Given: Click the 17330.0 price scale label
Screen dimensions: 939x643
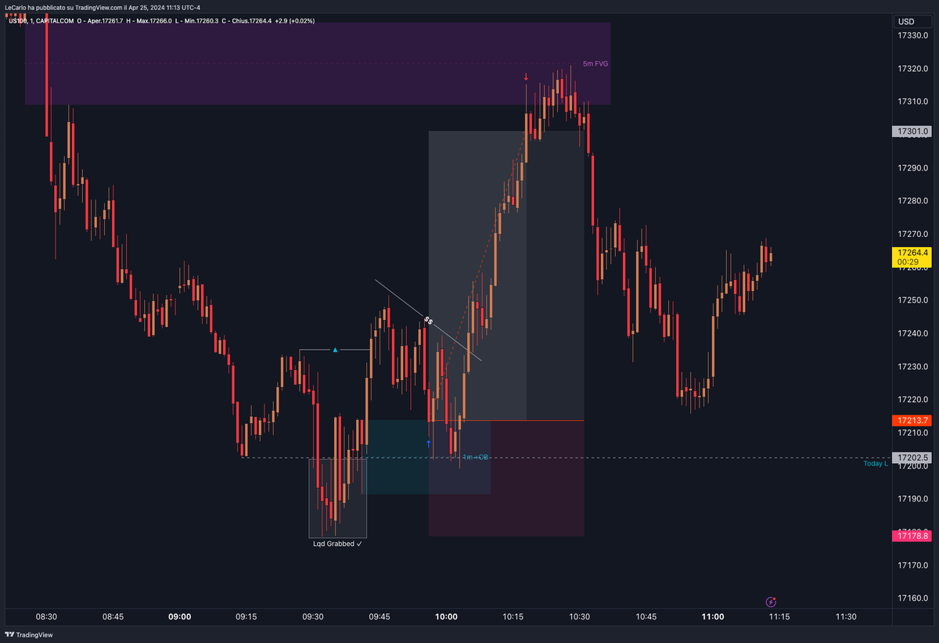Looking at the screenshot, I should [913, 35].
